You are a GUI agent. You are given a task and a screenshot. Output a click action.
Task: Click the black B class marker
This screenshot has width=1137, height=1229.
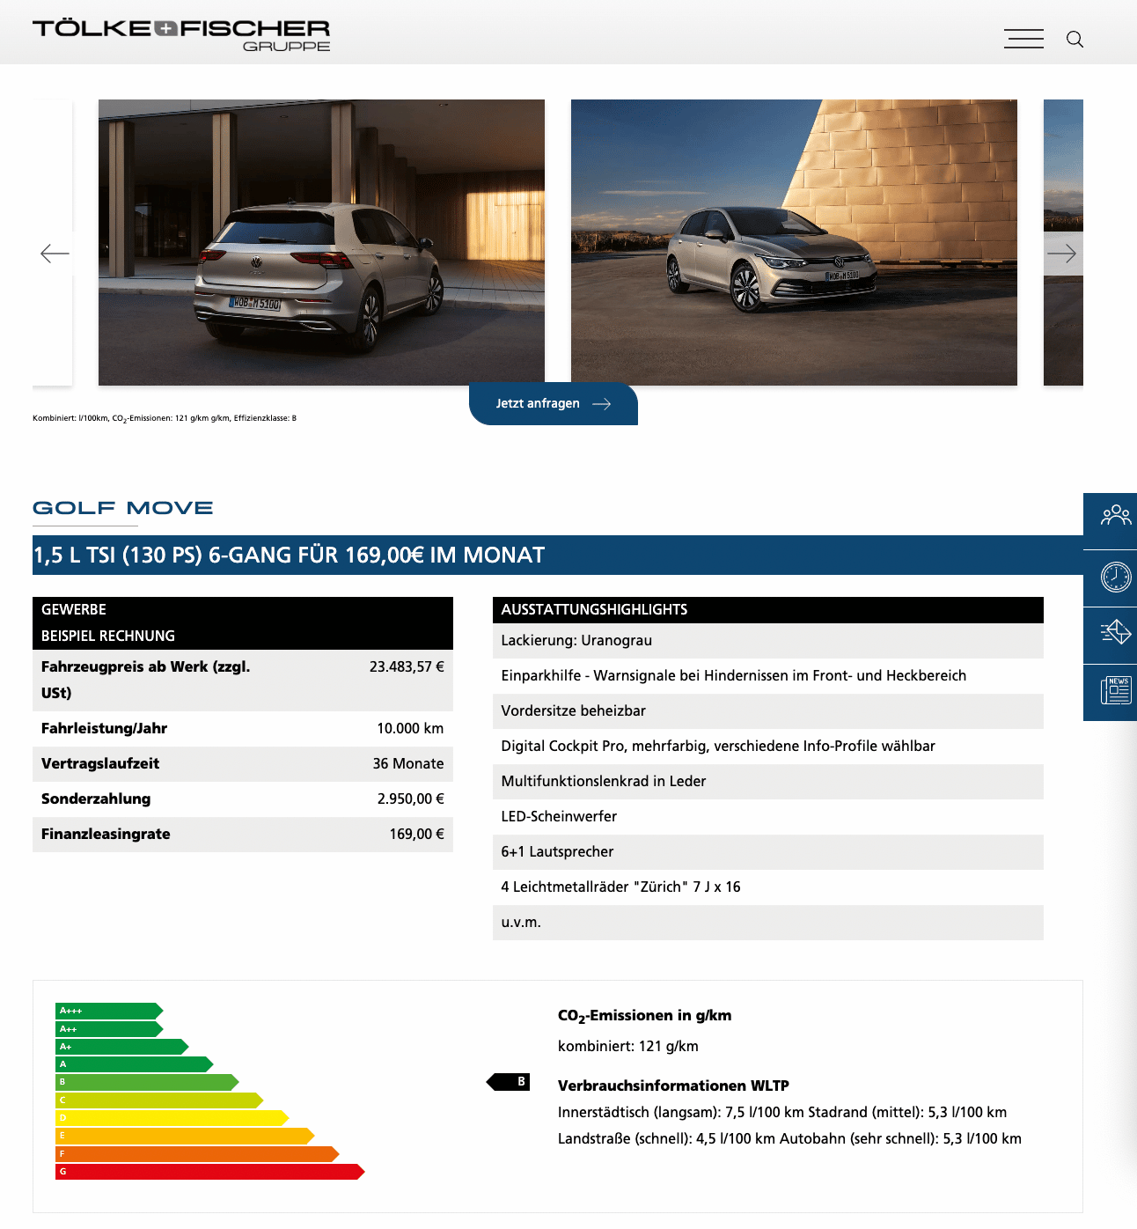(x=509, y=1082)
